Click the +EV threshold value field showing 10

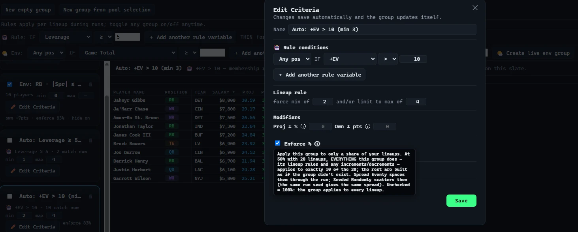[413, 59]
